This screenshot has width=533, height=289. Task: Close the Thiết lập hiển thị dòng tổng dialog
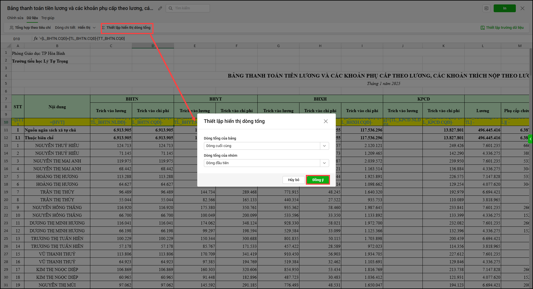(x=326, y=121)
